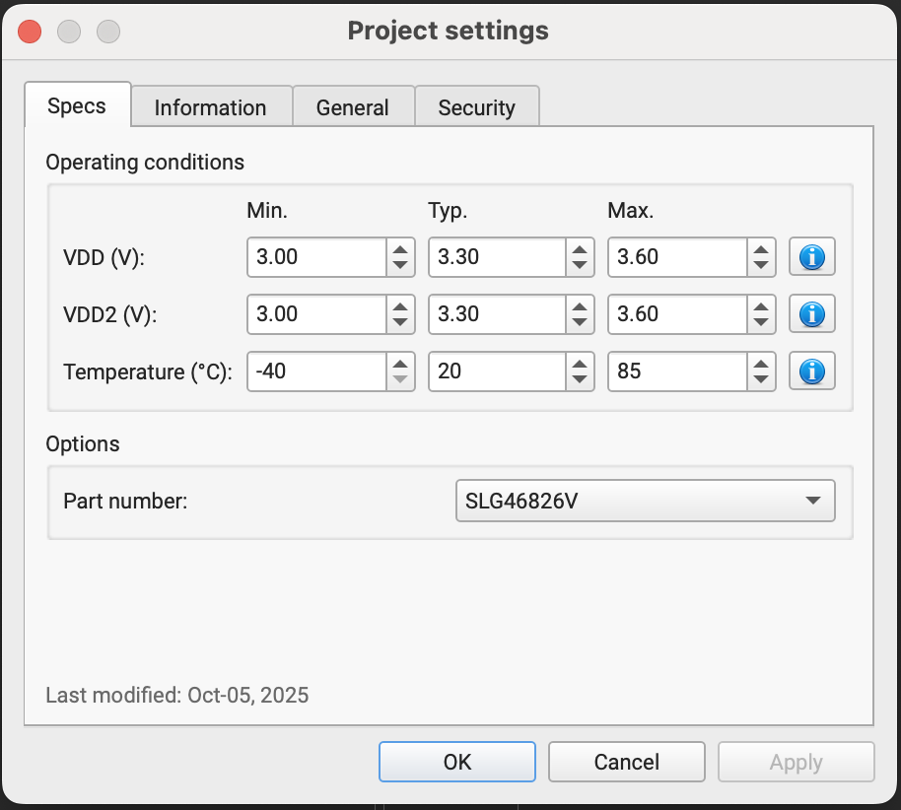
Task: Select the Temperature maximum input field
Action: pos(675,371)
